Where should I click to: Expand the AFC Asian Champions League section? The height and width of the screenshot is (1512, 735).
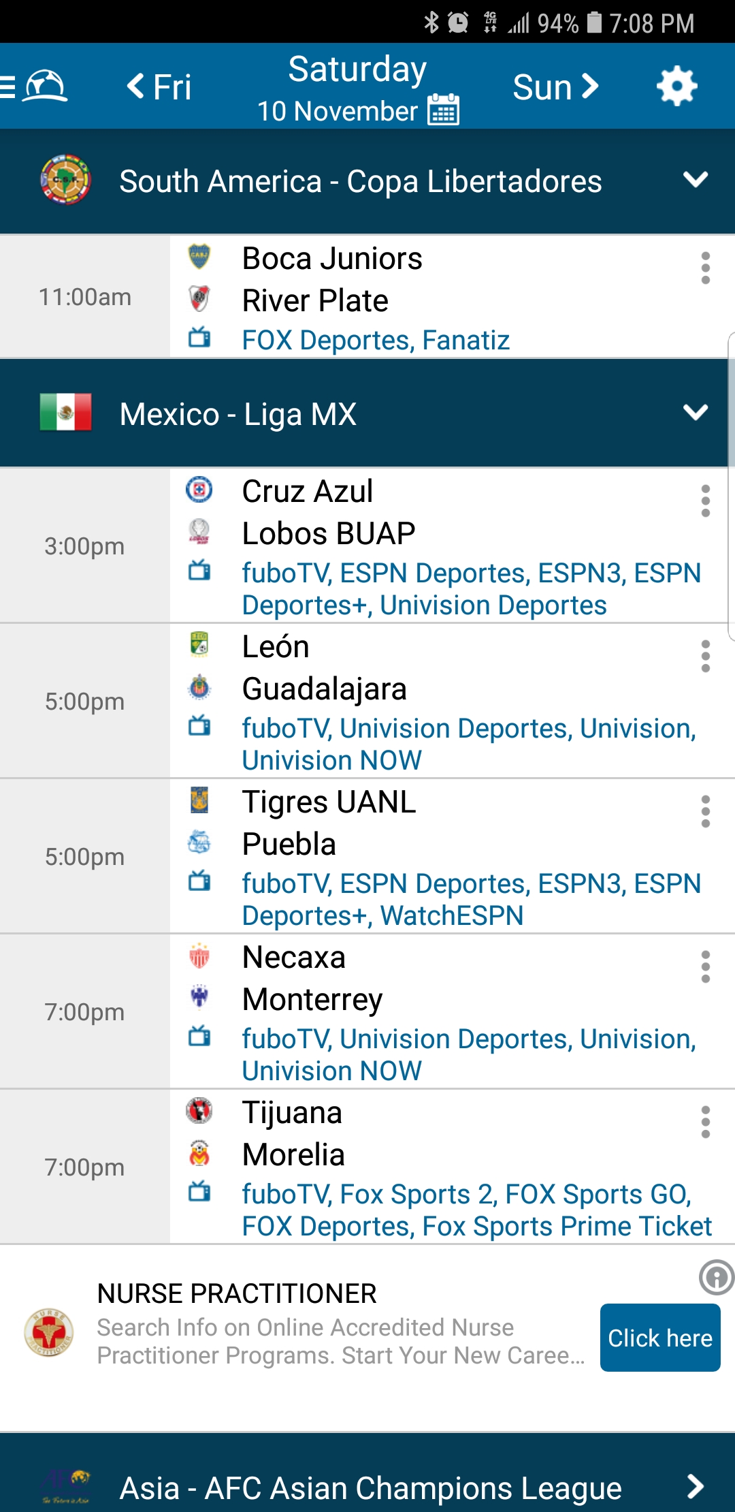(x=695, y=1487)
